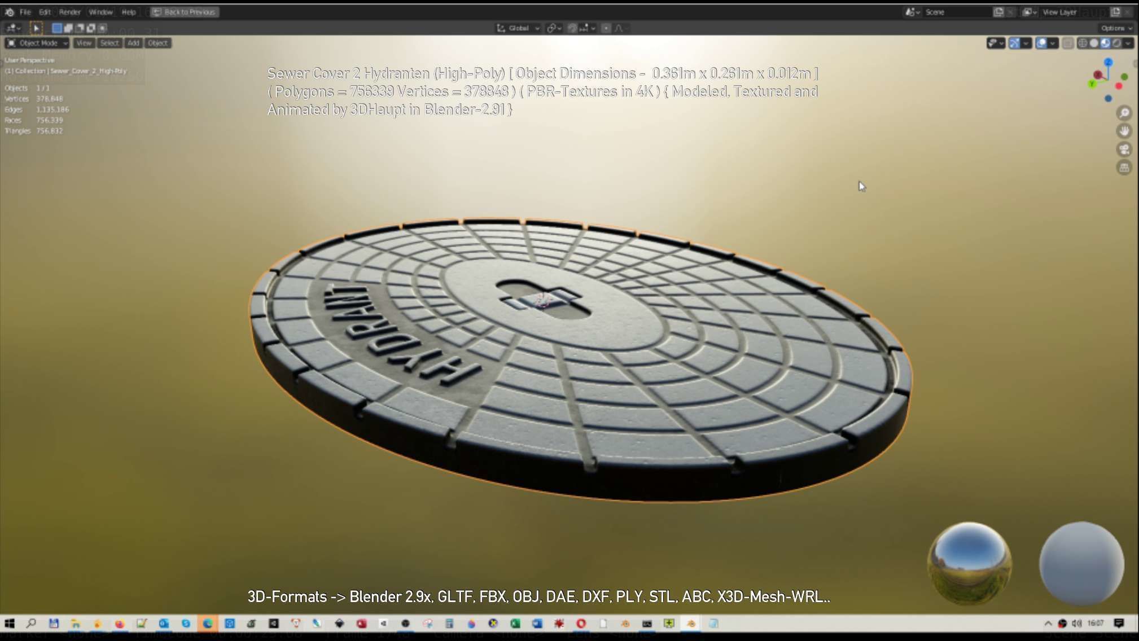Open the viewport Select menu

point(109,43)
